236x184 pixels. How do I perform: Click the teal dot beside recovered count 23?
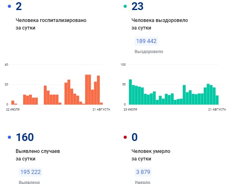click(x=125, y=6)
